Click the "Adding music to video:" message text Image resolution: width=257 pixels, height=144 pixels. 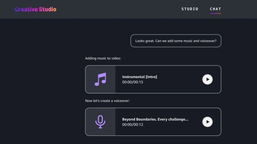coord(103,58)
